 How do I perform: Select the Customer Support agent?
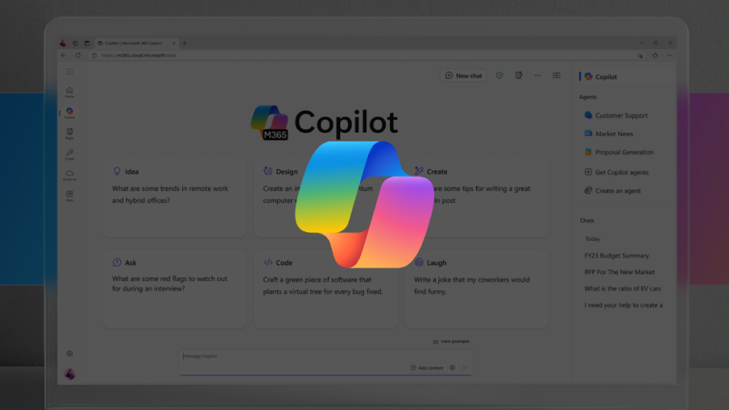tap(618, 115)
